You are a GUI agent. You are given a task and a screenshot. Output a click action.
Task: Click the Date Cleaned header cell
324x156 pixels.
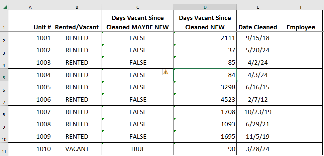click(258, 21)
